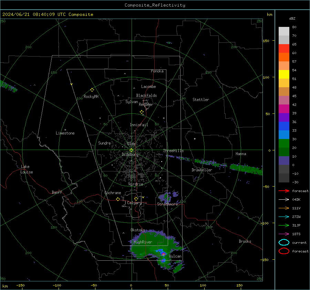This screenshot has height=290, width=310.
Task: Click the purple echo patch north of Strathmore
Action: point(165,197)
